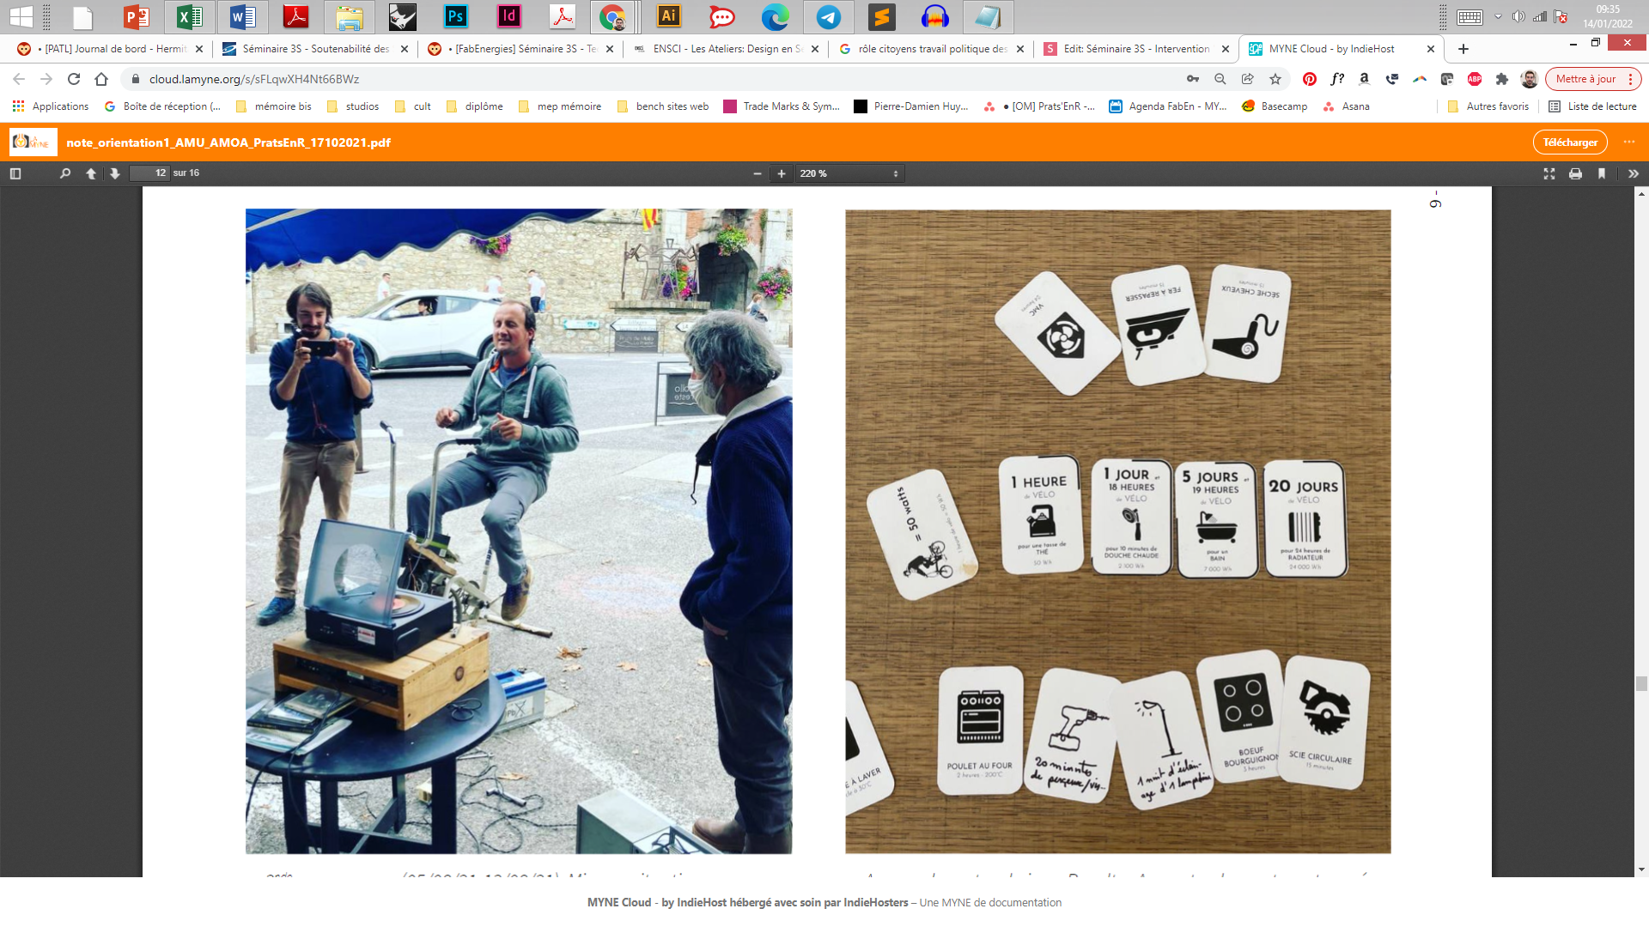Zoom out with the minus button
Screen dimensions: 1649x927
758,173
